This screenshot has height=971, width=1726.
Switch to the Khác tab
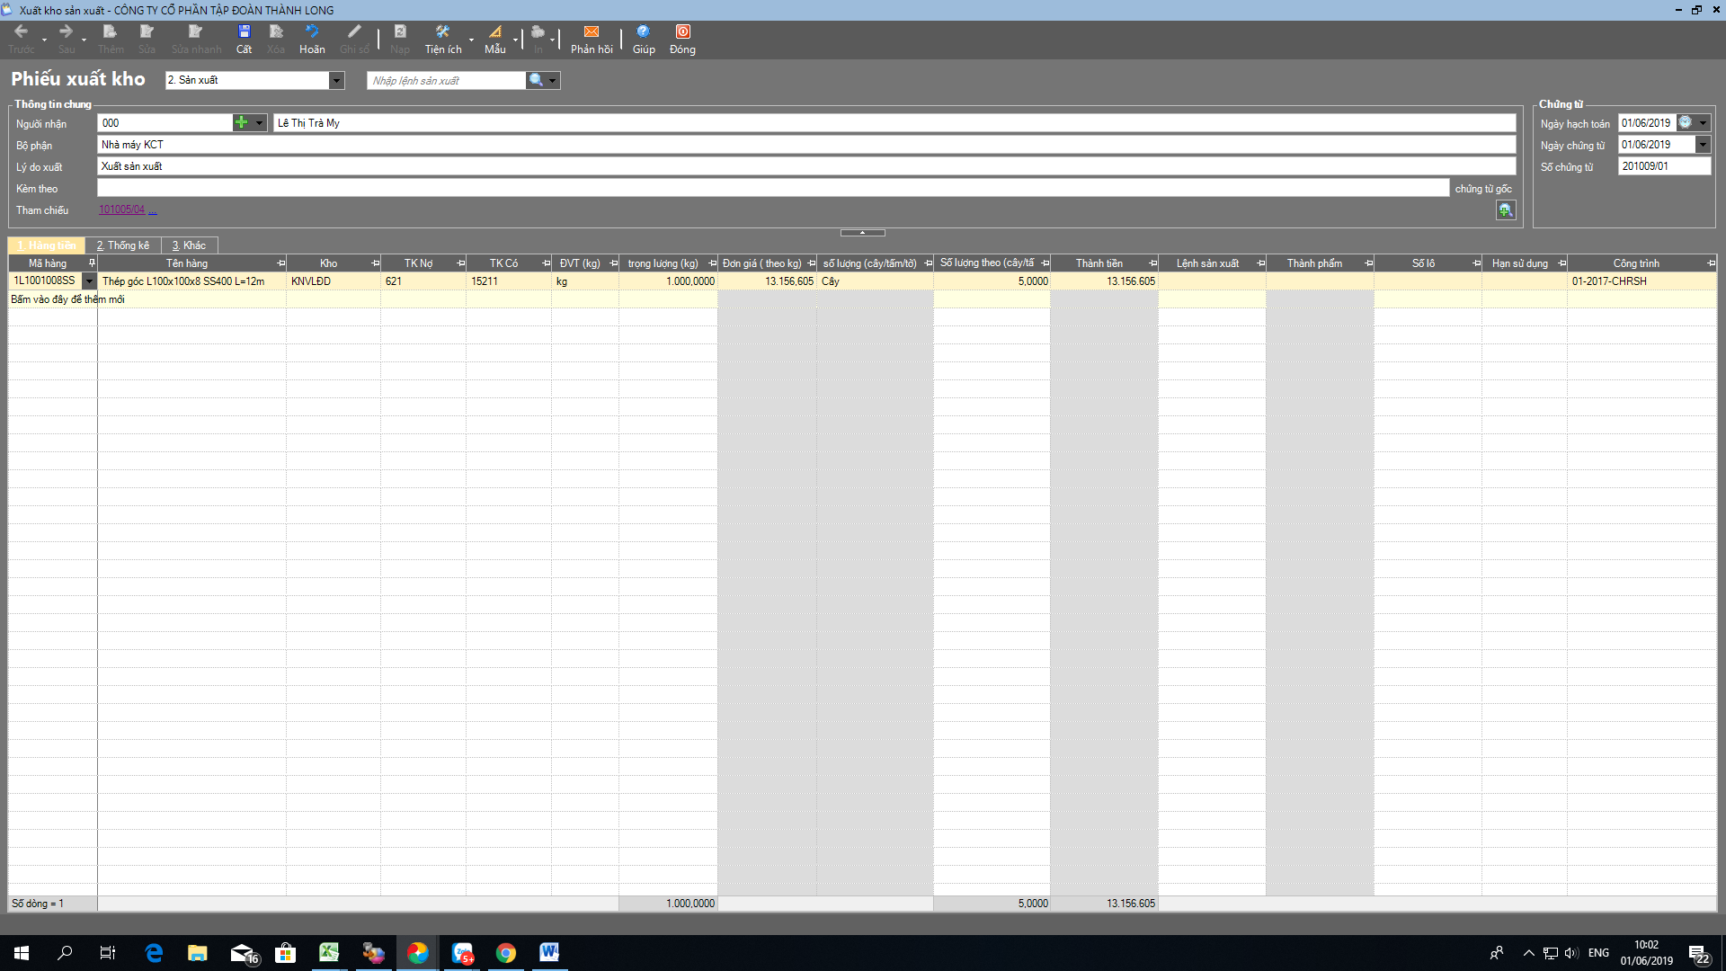point(189,245)
